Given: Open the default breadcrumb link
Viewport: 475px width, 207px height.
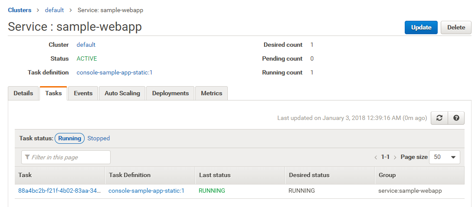Looking at the screenshot, I should point(54,10).
